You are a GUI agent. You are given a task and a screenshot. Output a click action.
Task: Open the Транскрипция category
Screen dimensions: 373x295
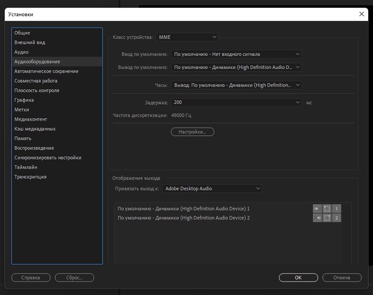57,176
